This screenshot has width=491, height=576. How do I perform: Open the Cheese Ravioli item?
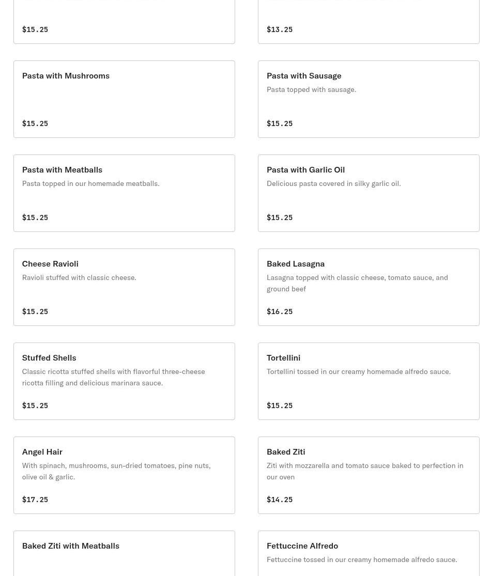pos(124,287)
